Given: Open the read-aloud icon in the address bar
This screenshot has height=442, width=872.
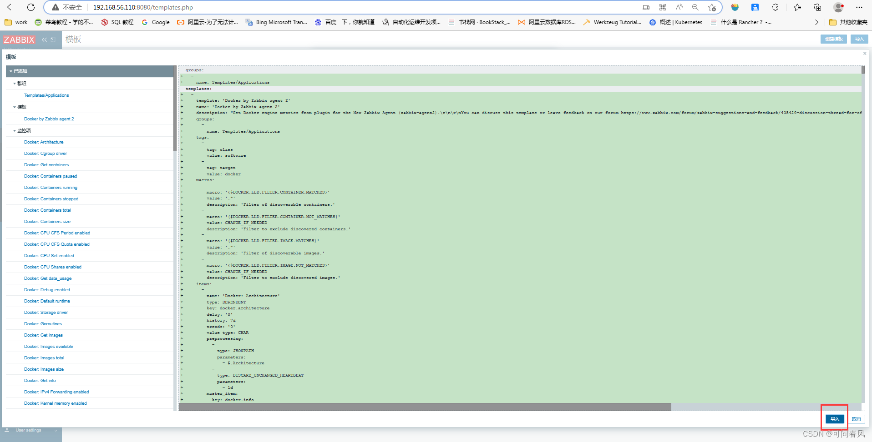Looking at the screenshot, I should [679, 7].
